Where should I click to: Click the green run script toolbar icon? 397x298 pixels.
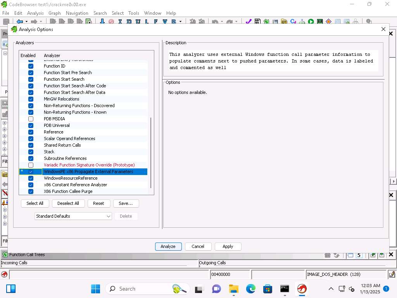(311, 22)
